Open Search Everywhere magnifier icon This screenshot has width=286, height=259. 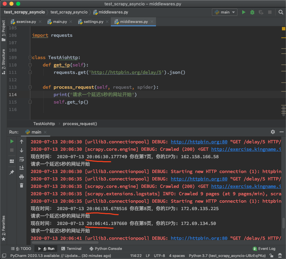(281, 12)
